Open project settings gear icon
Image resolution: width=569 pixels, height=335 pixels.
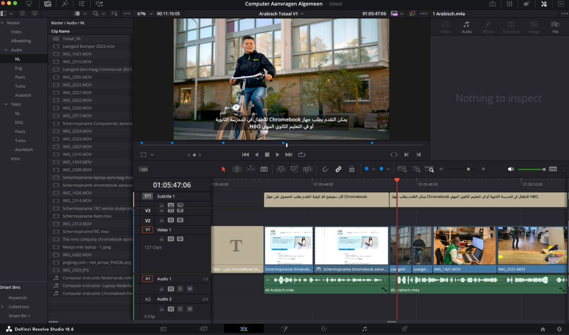click(559, 329)
